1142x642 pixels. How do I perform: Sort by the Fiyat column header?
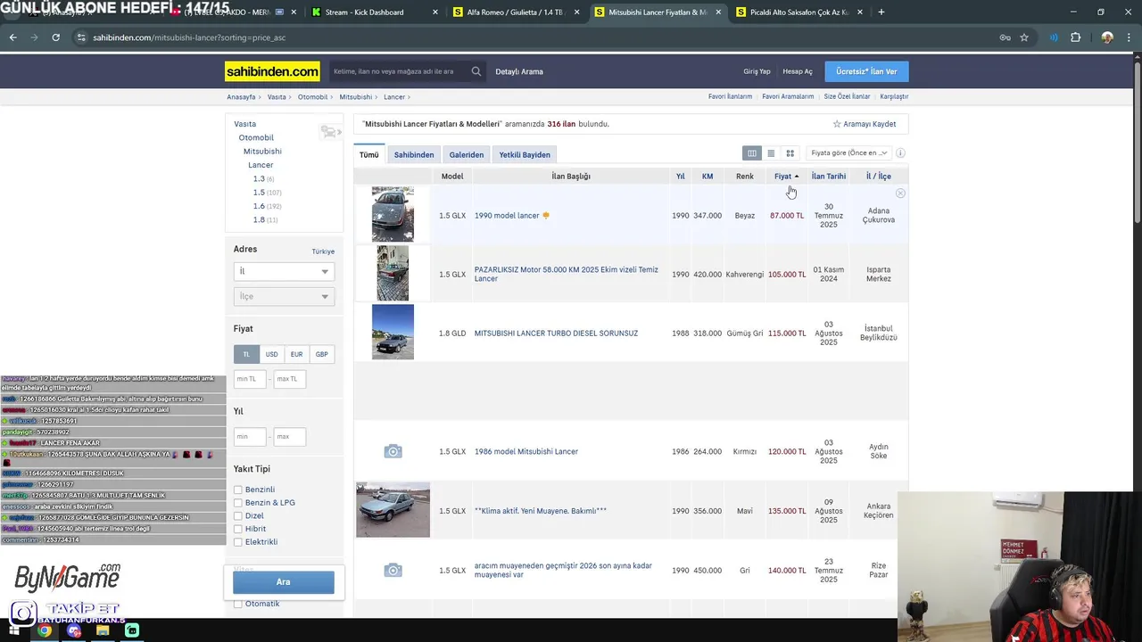point(786,177)
